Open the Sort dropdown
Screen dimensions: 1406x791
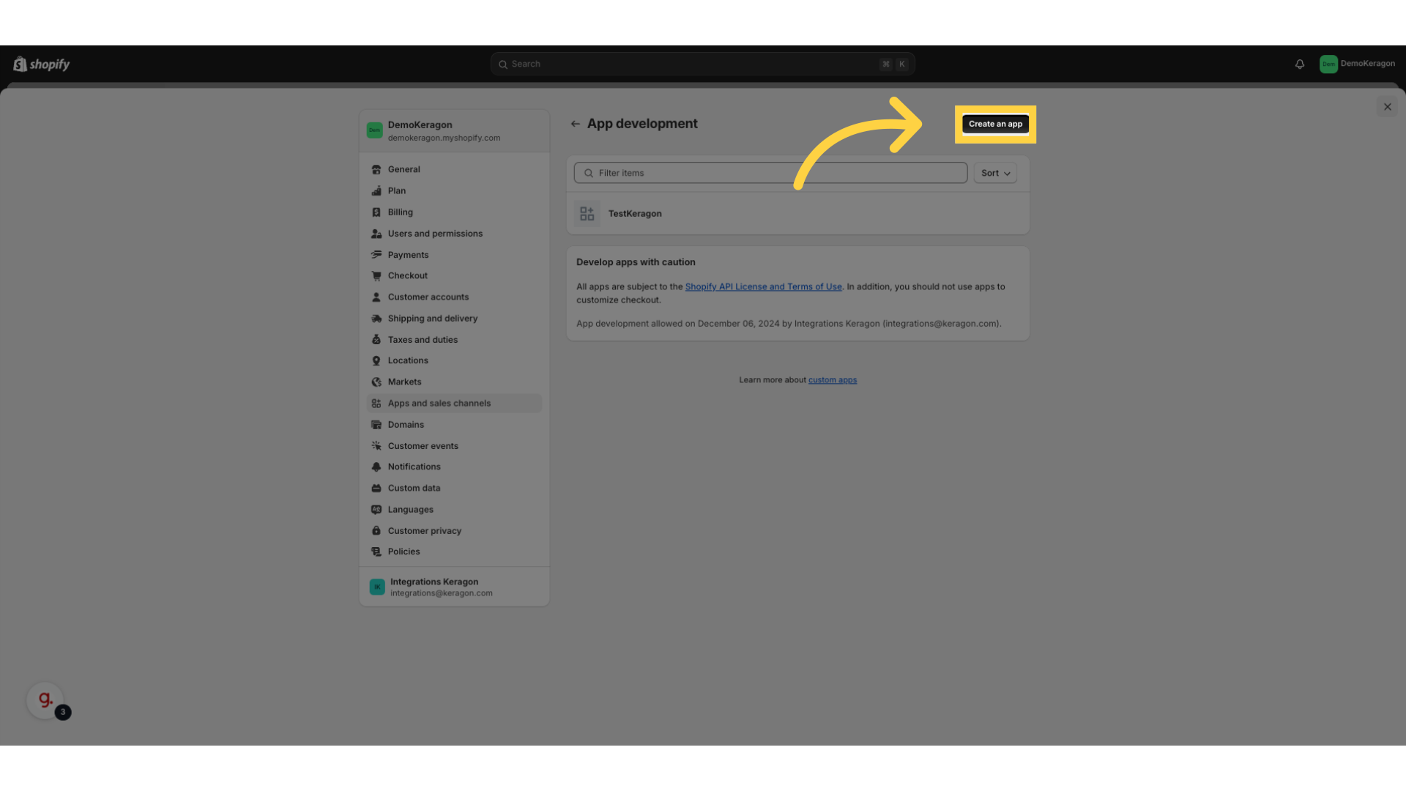[x=995, y=173]
